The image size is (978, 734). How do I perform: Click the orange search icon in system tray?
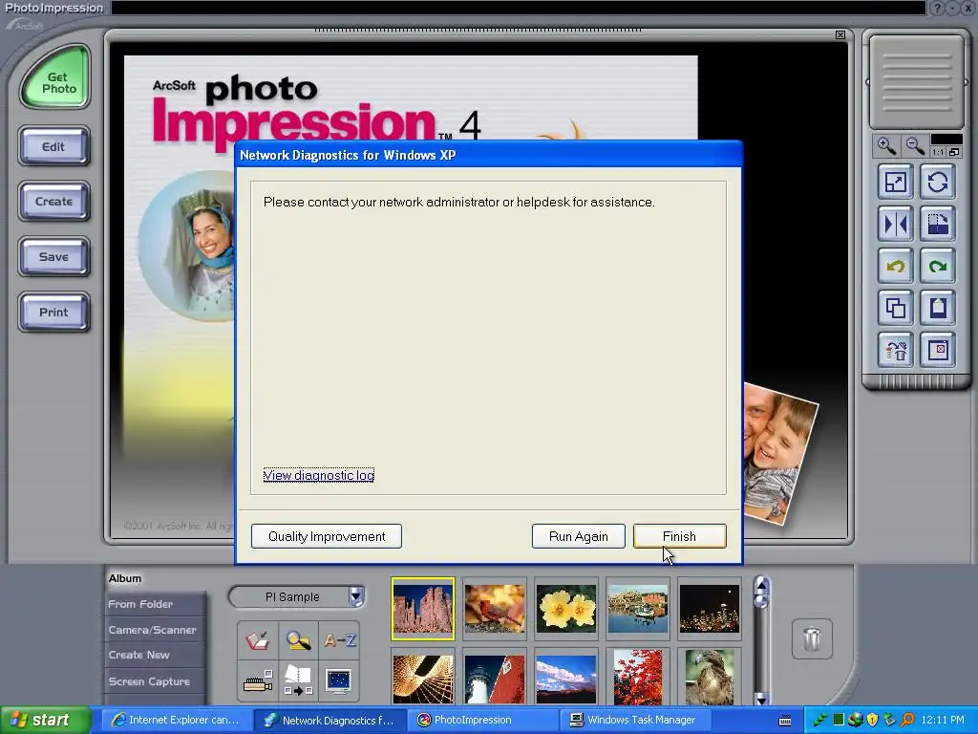click(907, 721)
